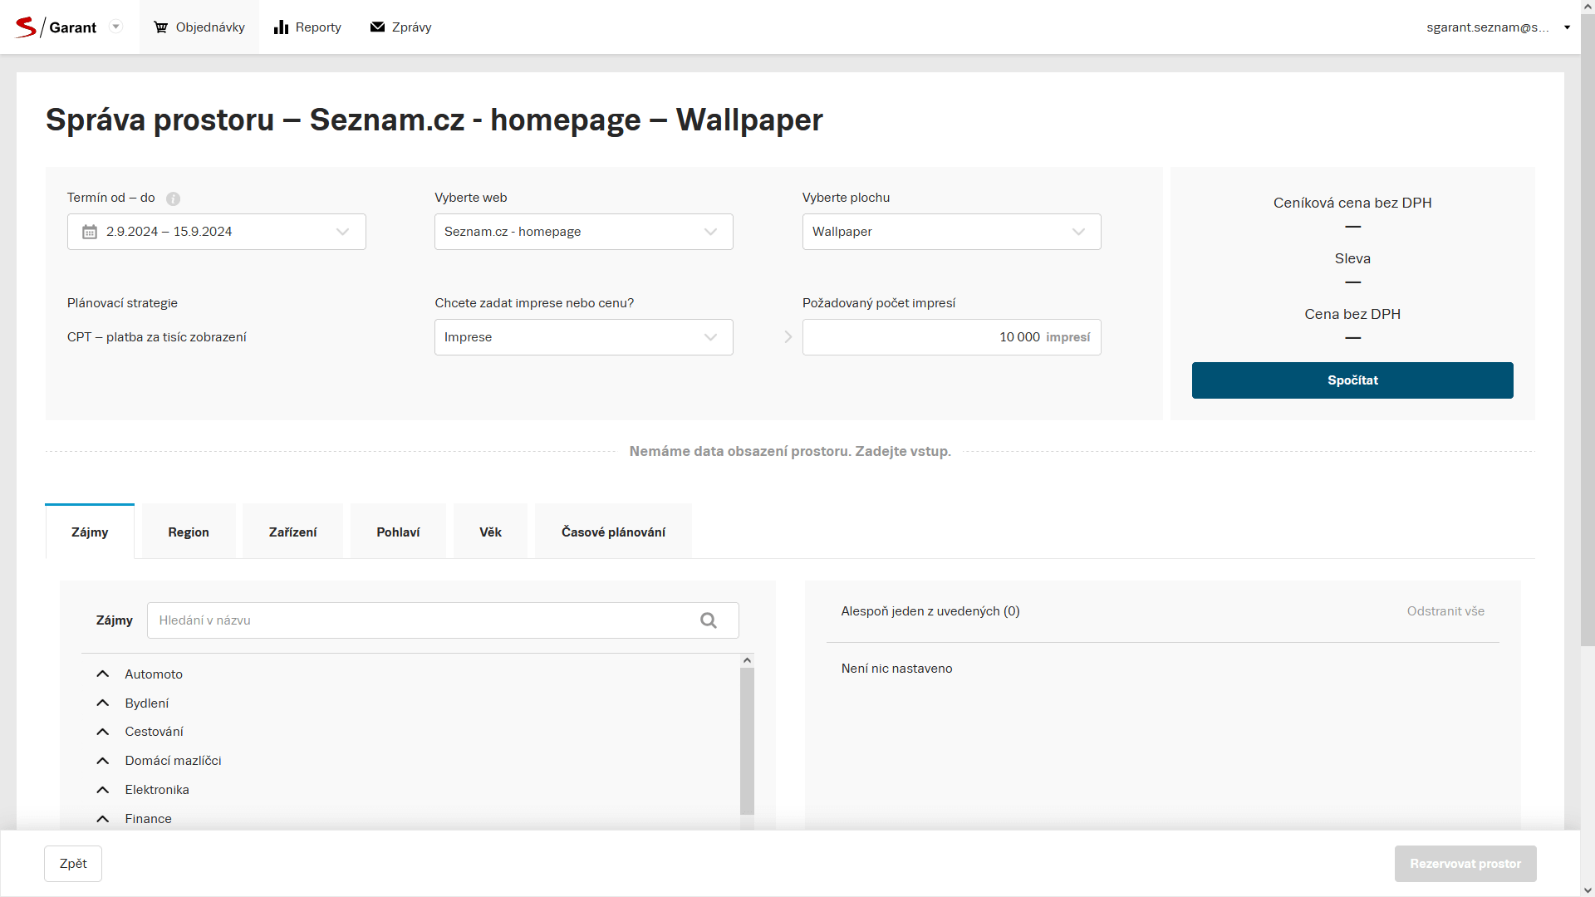
Task: Click the interests list scrollbar
Action: 747,739
